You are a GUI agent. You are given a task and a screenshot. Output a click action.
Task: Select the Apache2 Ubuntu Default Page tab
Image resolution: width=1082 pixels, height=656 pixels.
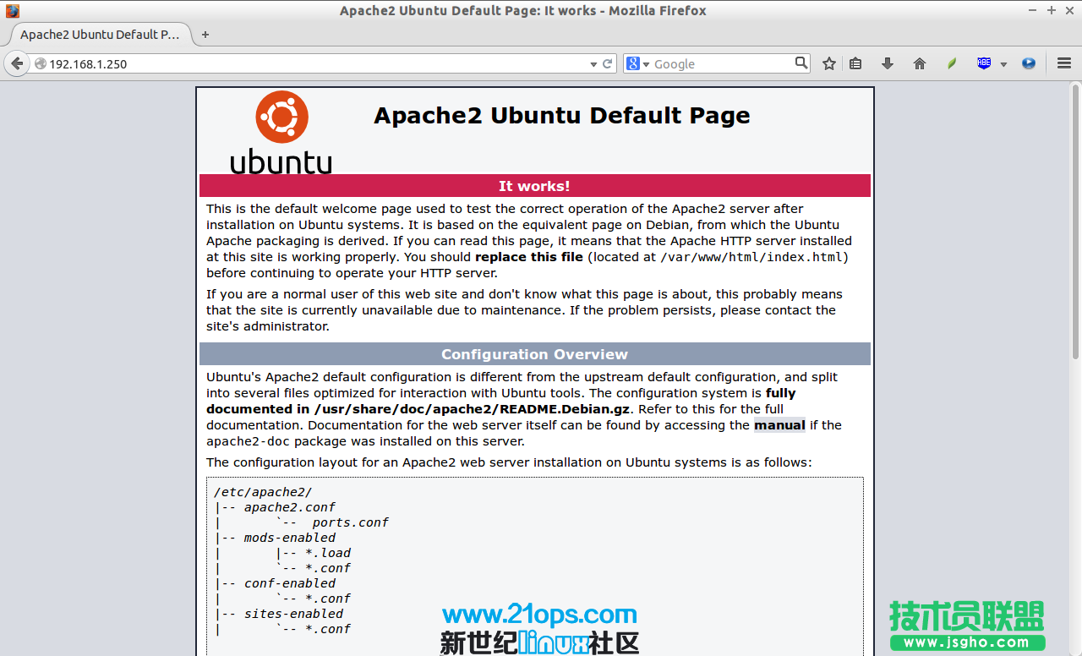pos(100,35)
